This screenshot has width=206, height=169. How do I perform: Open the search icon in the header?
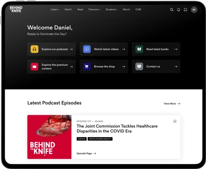(172, 10)
